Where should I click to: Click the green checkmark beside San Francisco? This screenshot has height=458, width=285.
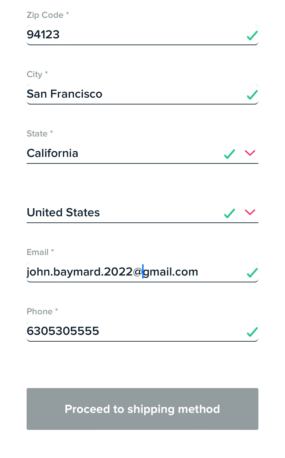[x=252, y=95]
